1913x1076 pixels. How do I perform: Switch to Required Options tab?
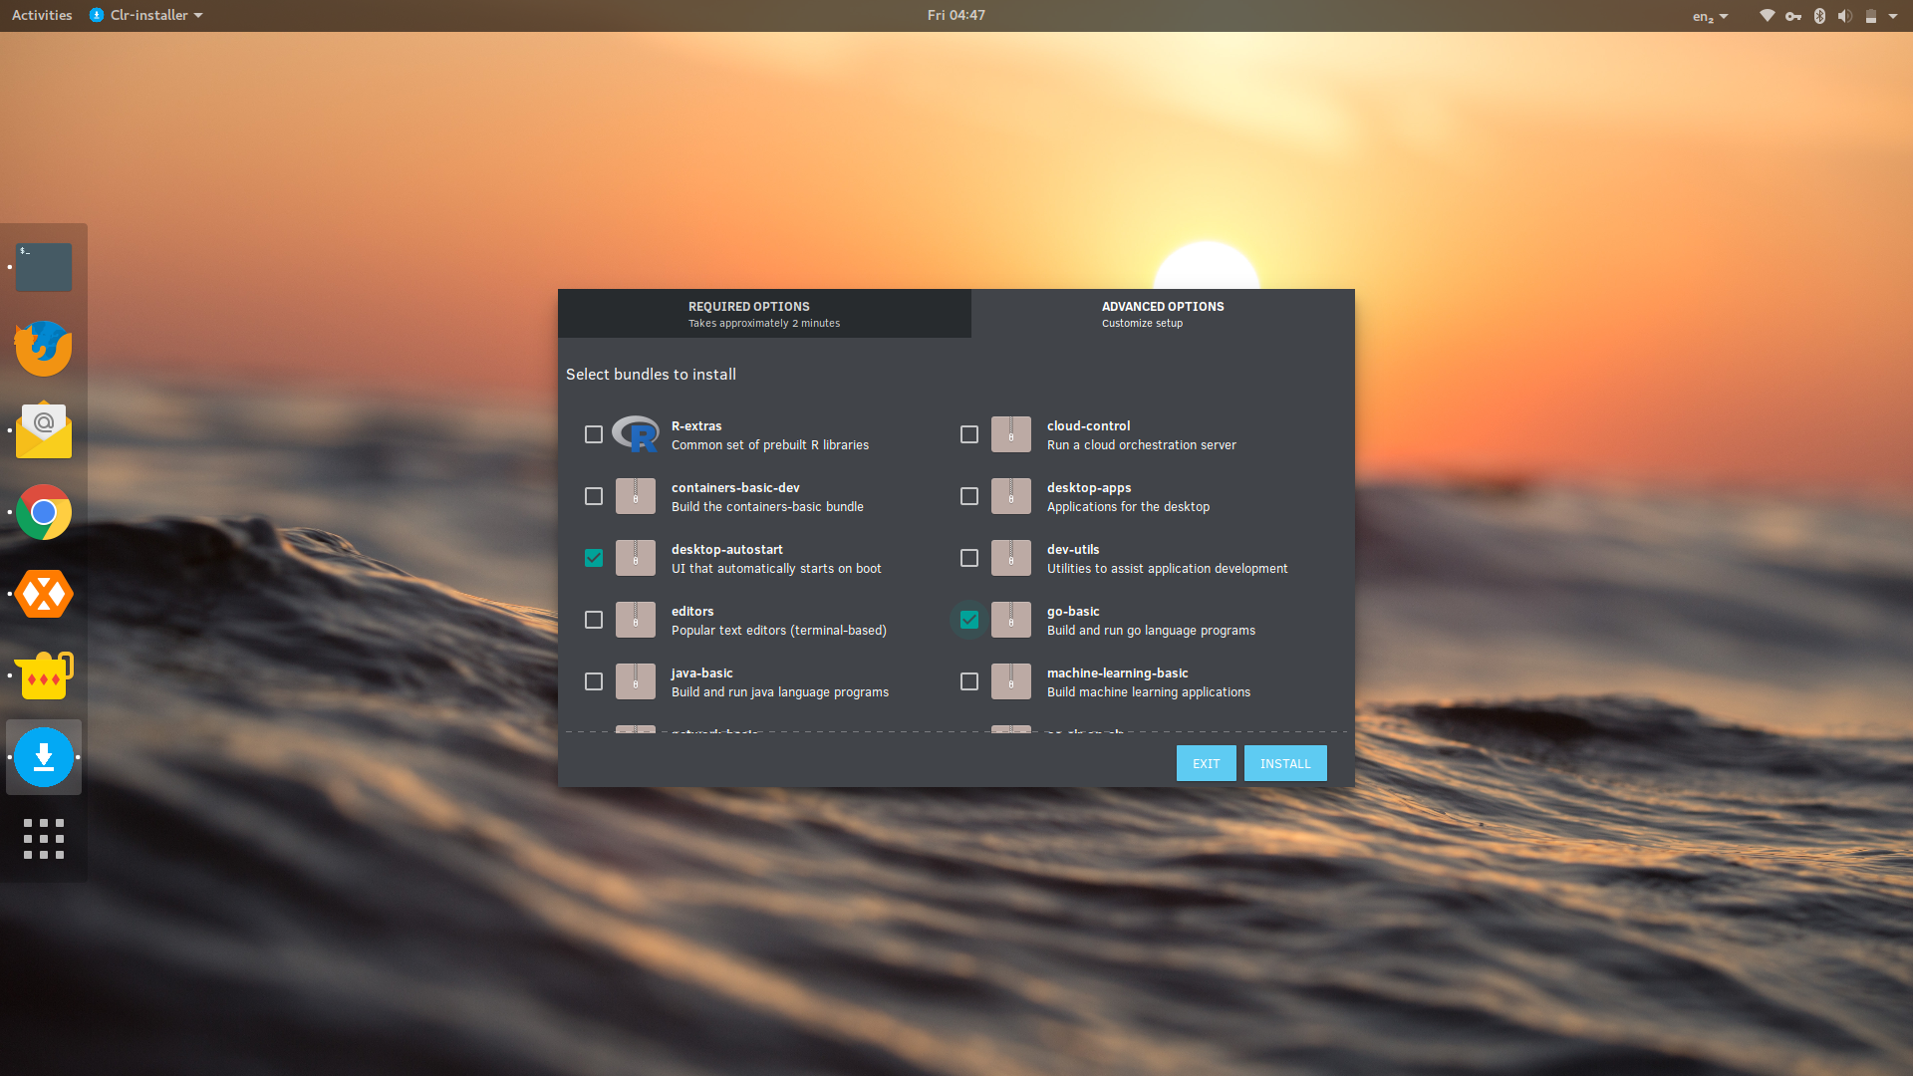point(764,314)
